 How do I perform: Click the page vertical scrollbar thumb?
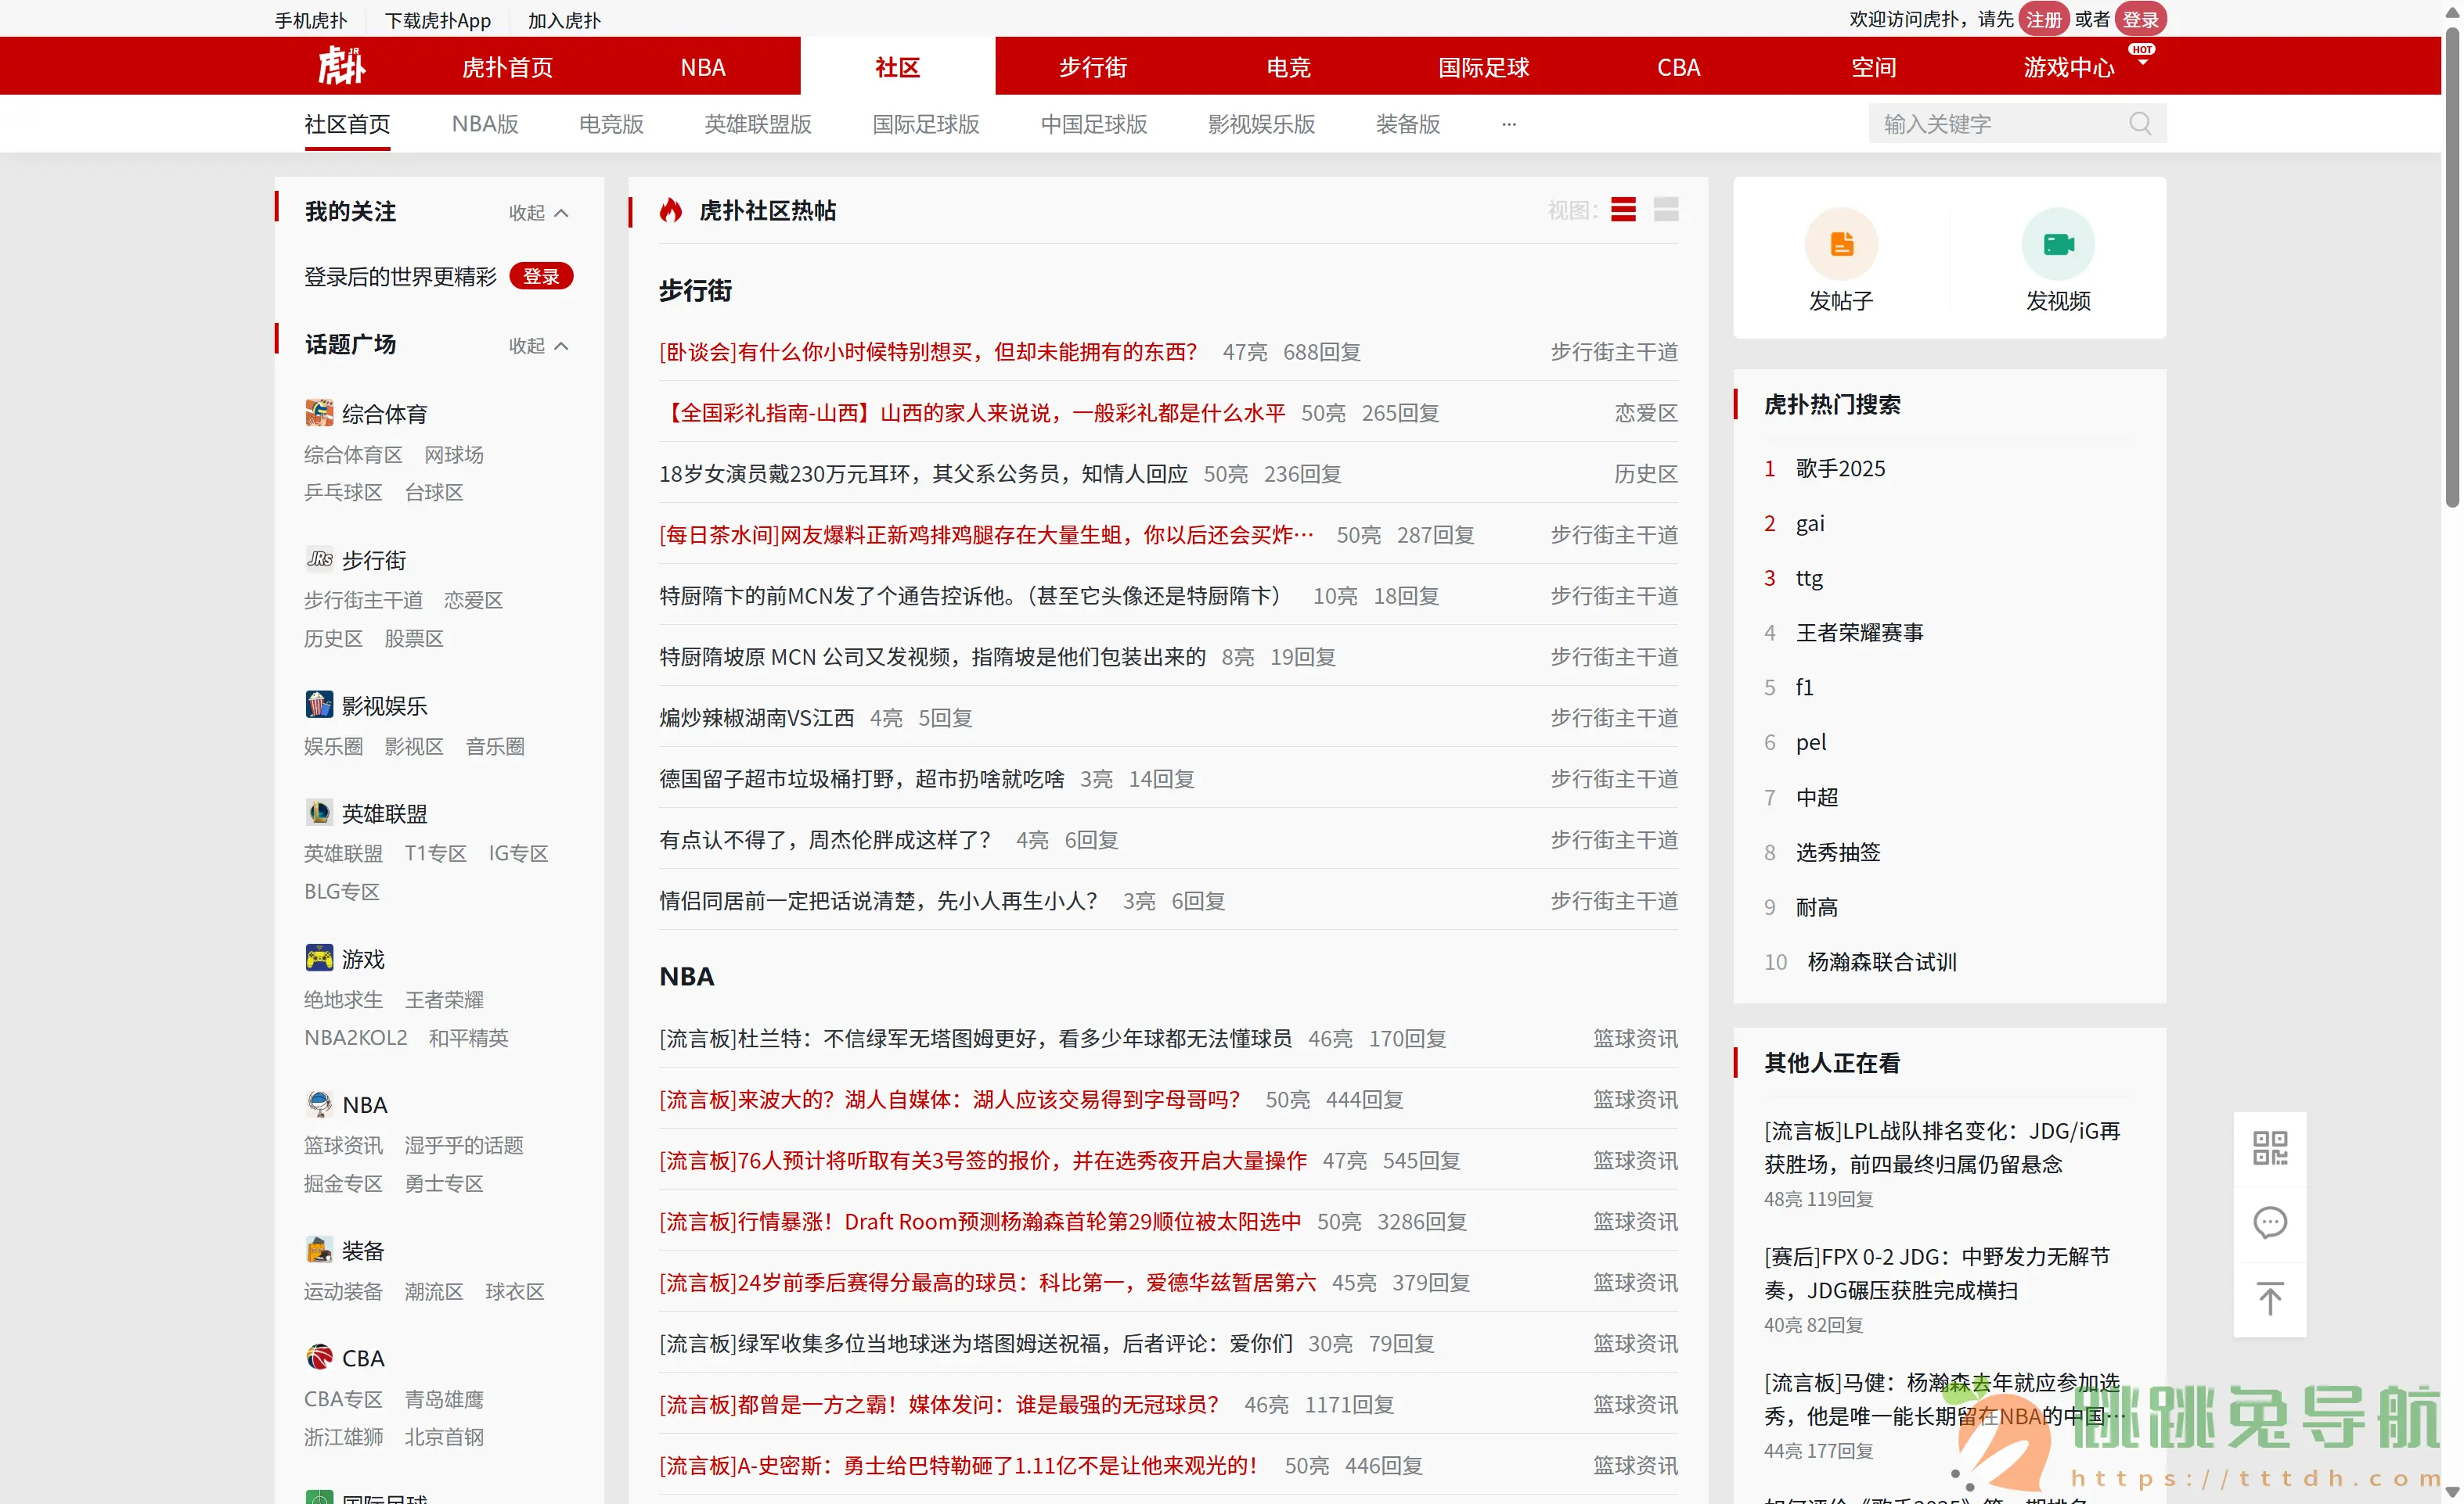tap(2452, 267)
